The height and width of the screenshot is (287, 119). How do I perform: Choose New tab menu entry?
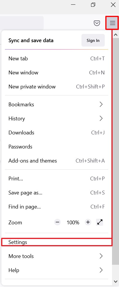[56, 59]
